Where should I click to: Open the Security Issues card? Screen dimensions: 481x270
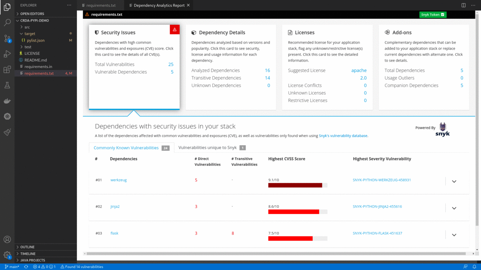[134, 67]
